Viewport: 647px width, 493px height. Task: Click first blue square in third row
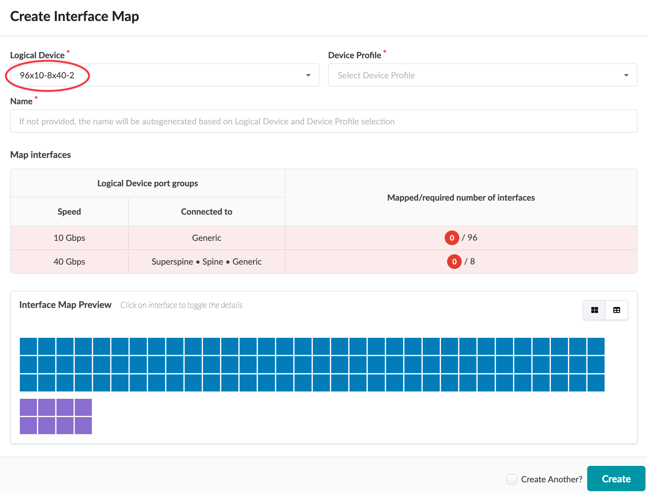28,383
